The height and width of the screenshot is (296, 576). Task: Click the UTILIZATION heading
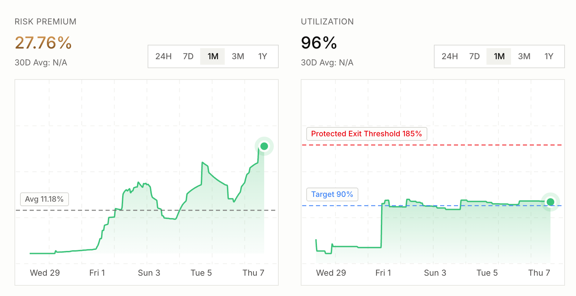click(327, 22)
